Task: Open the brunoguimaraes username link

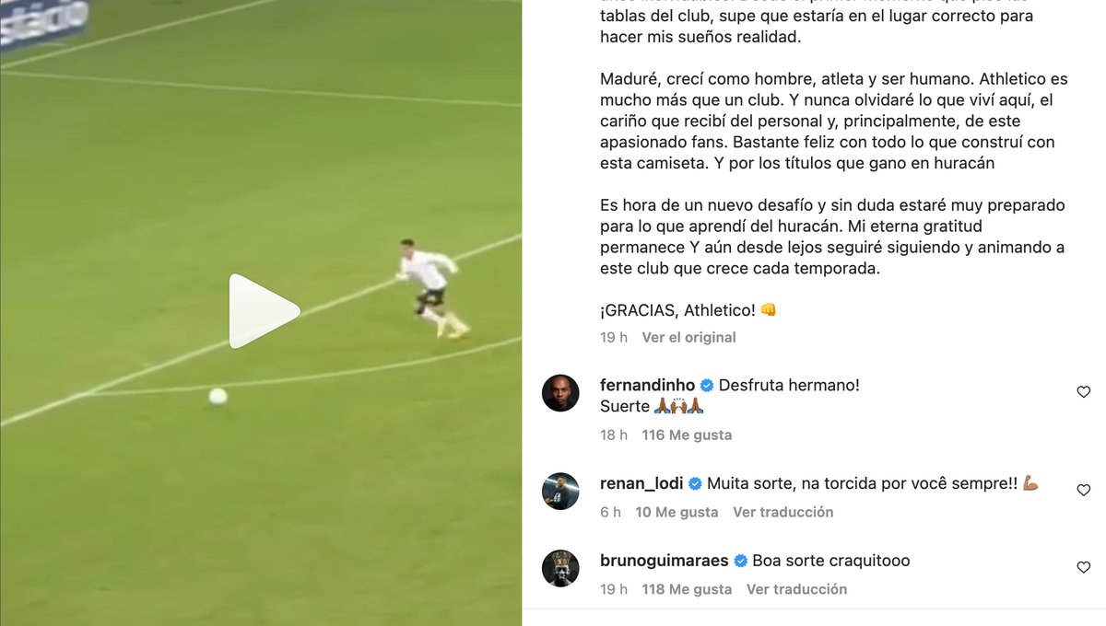Action: (665, 561)
